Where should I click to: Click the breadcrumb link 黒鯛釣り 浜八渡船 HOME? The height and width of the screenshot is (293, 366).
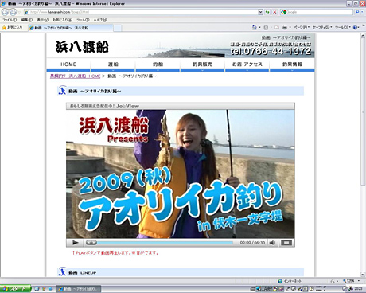point(75,76)
